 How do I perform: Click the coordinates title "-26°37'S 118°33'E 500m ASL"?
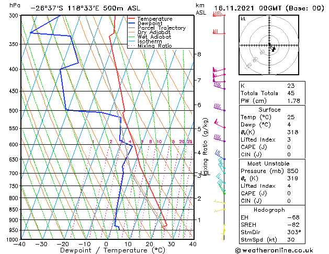85,8
